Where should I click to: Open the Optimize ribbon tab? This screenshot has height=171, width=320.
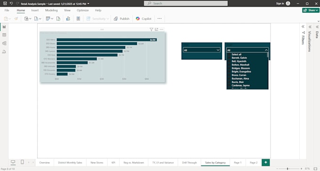coord(83,10)
